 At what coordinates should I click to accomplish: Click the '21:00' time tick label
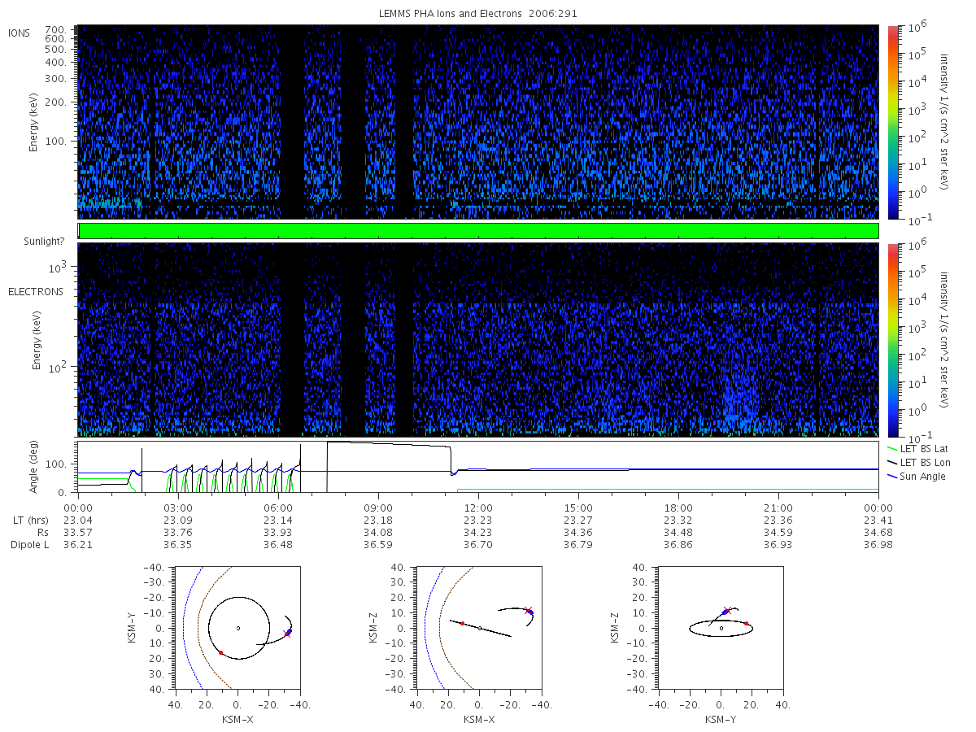coord(778,508)
